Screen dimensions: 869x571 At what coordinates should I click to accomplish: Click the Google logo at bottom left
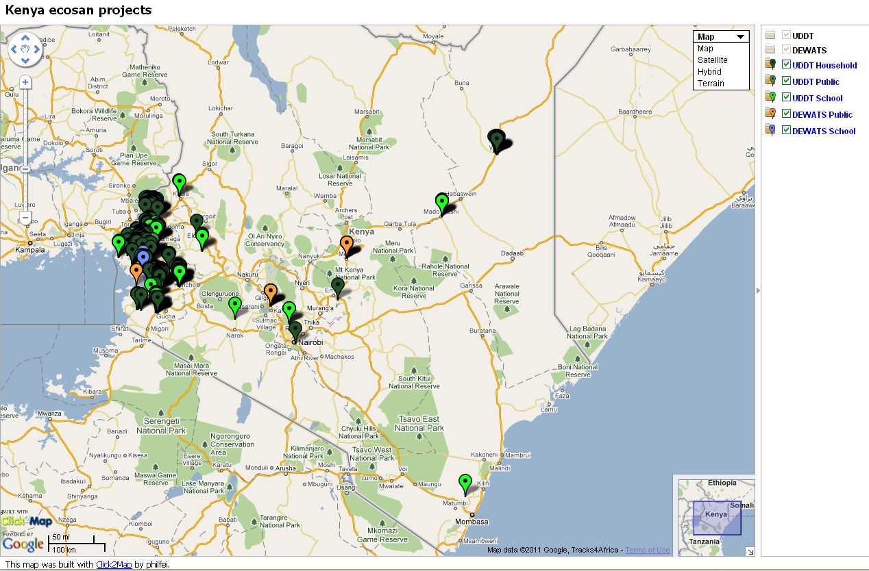[x=23, y=544]
